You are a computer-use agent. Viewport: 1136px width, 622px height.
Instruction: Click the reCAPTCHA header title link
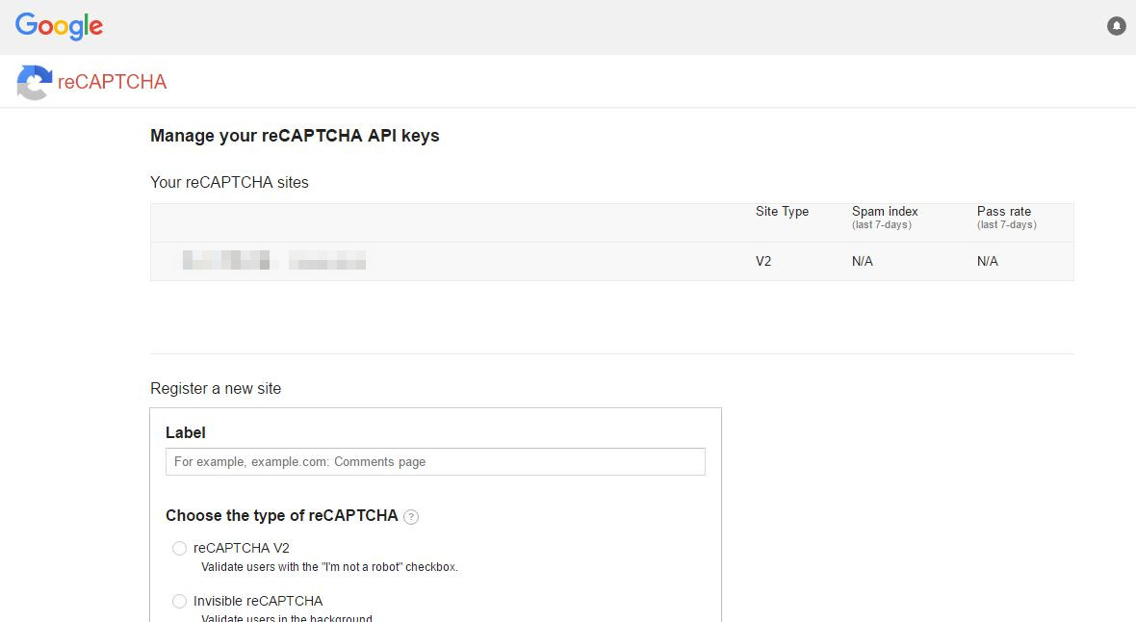113,82
